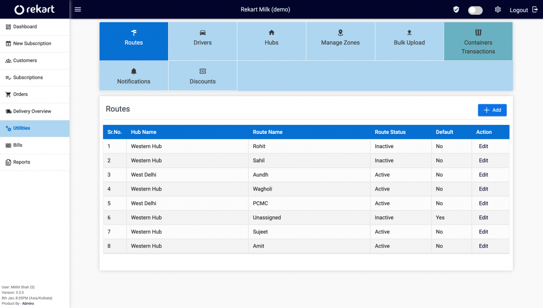Click the Hubs home icon

(271, 32)
